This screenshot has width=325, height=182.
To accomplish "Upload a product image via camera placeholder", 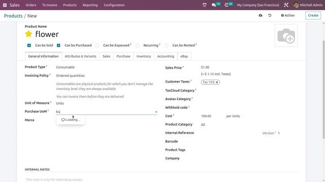I will coord(286,35).
